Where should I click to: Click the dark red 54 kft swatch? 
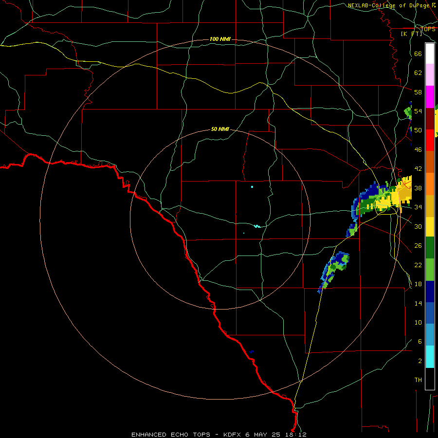pos(430,119)
